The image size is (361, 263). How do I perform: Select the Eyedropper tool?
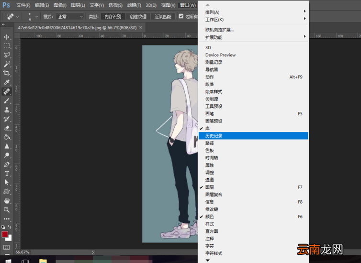6,82
